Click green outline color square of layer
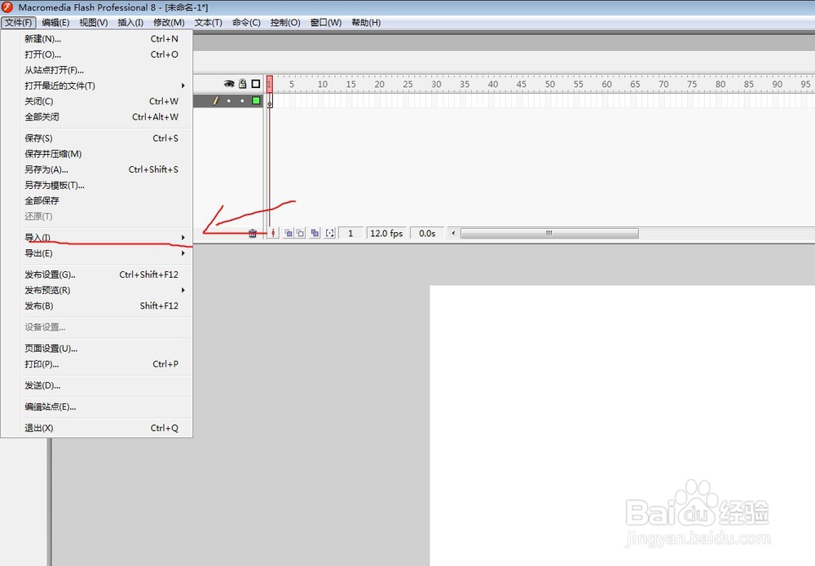The width and height of the screenshot is (815, 566). (256, 101)
